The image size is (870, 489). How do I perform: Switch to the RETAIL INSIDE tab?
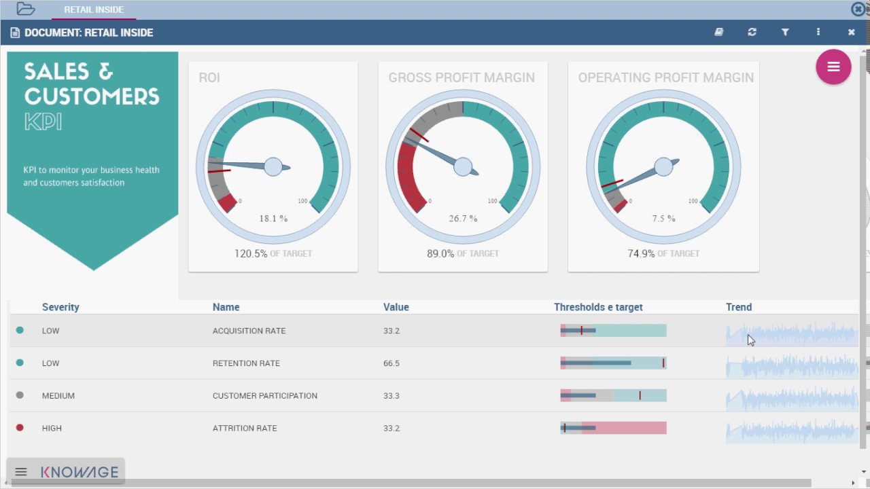pyautogui.click(x=94, y=10)
